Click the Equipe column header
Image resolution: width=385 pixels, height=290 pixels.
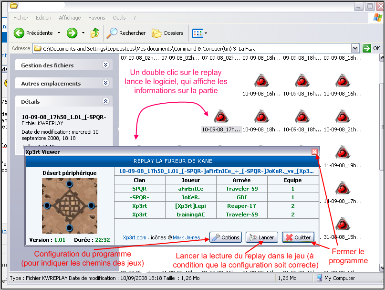tap(293, 180)
